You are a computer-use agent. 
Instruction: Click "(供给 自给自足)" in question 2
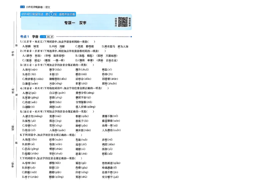point(107,60)
